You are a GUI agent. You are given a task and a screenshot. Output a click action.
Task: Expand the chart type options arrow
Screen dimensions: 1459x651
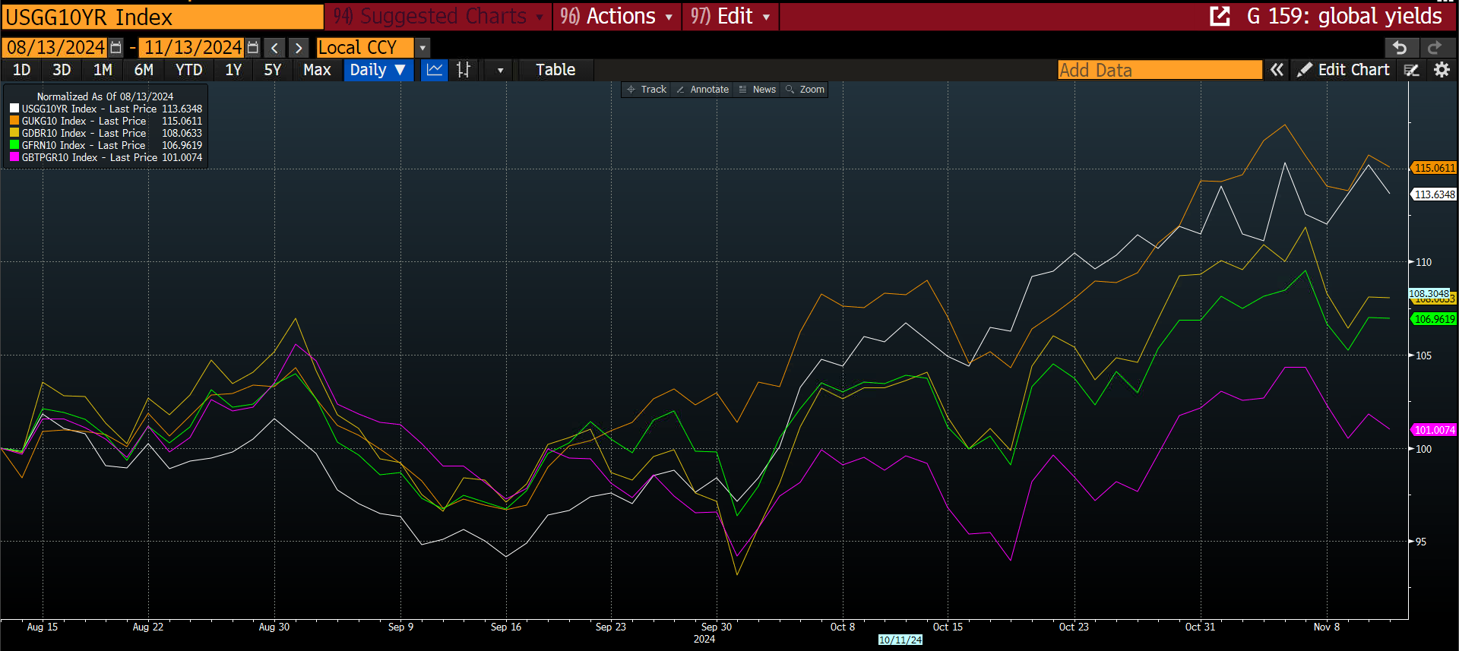500,70
